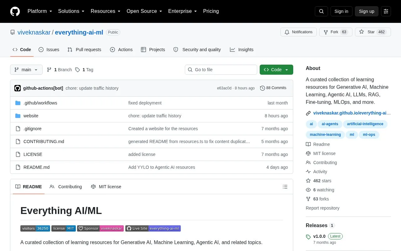Screen dimensions: 401x251
Task: Open the viveknaskar.github.io website link
Action: click(352, 113)
